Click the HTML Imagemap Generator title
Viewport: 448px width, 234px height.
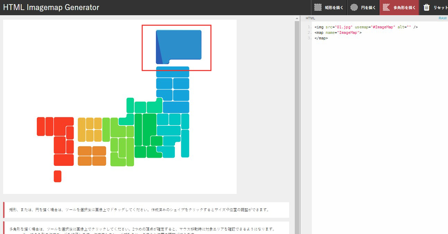click(51, 7)
